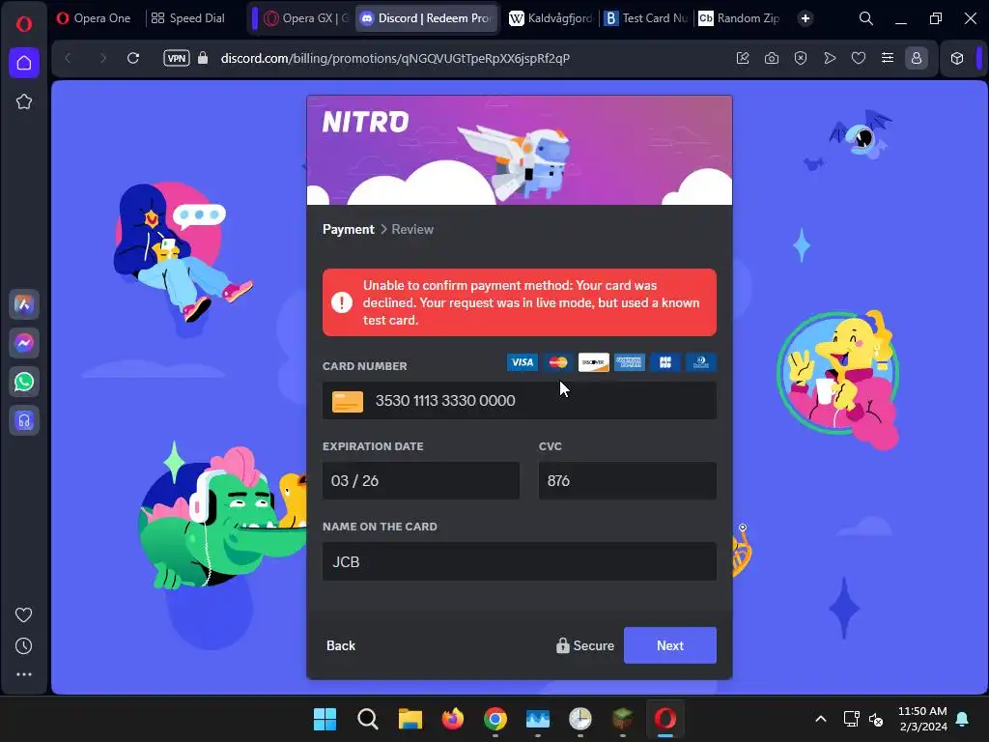This screenshot has width=989, height=742.
Task: Open Easy Setup sliders menu
Action: coord(888,58)
